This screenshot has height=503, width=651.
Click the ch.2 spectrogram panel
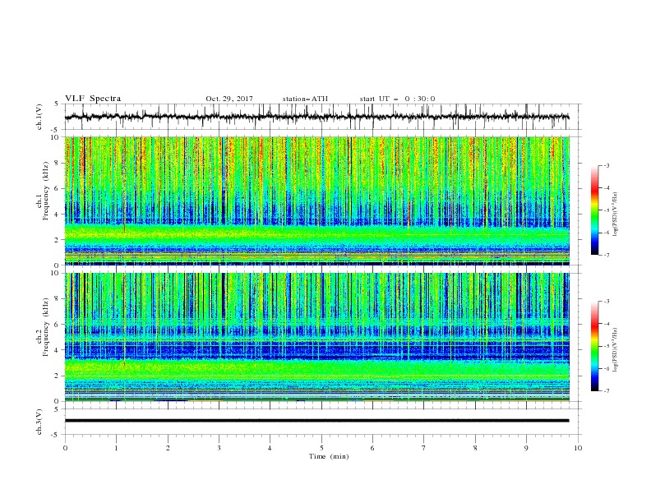pyautogui.click(x=316, y=337)
